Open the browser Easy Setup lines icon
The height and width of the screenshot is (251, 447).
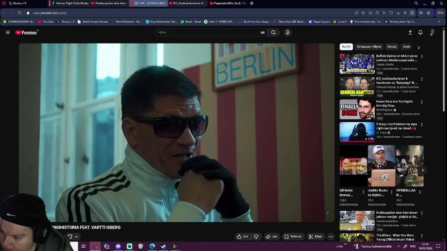point(405,13)
